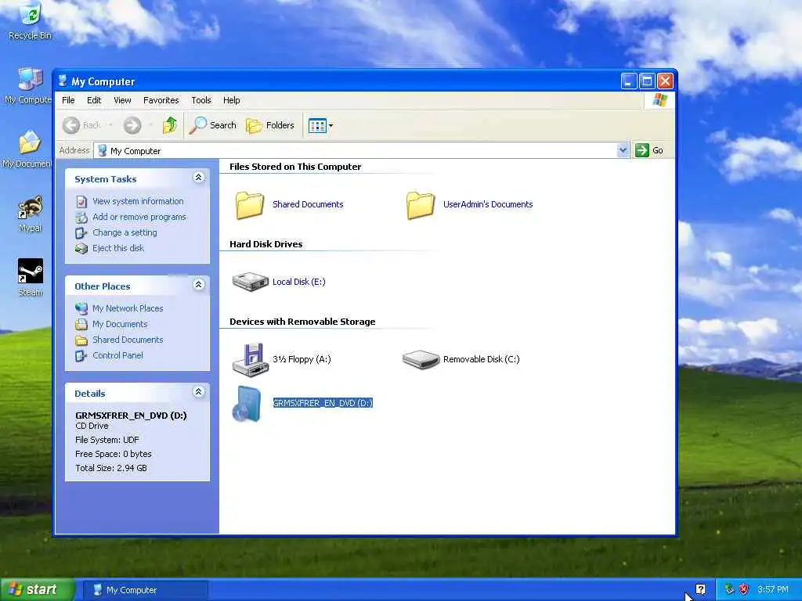Click the Local Disk (E:) label

tap(298, 282)
